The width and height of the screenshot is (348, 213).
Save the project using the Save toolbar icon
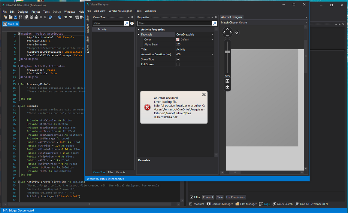pyautogui.click(x=15, y=17)
